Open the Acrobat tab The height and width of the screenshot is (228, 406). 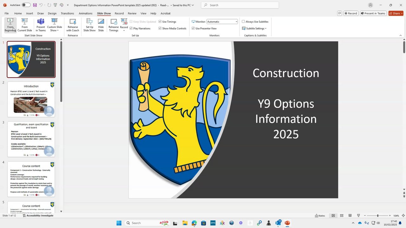[x=166, y=13]
